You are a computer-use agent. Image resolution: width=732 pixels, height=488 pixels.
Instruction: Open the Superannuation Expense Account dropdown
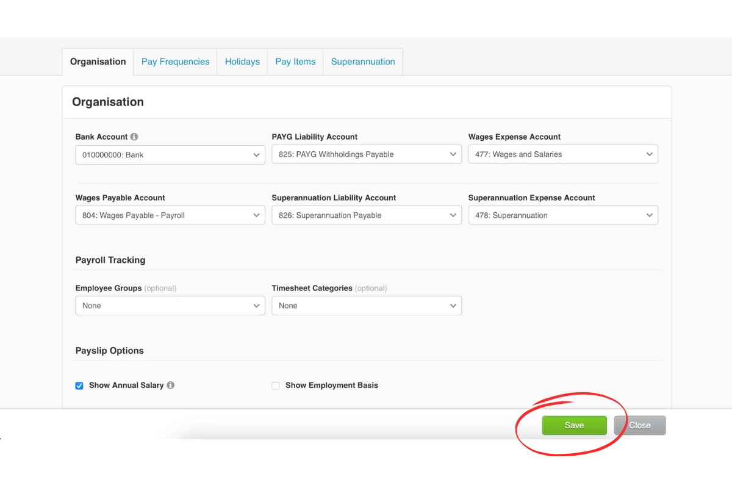(563, 215)
